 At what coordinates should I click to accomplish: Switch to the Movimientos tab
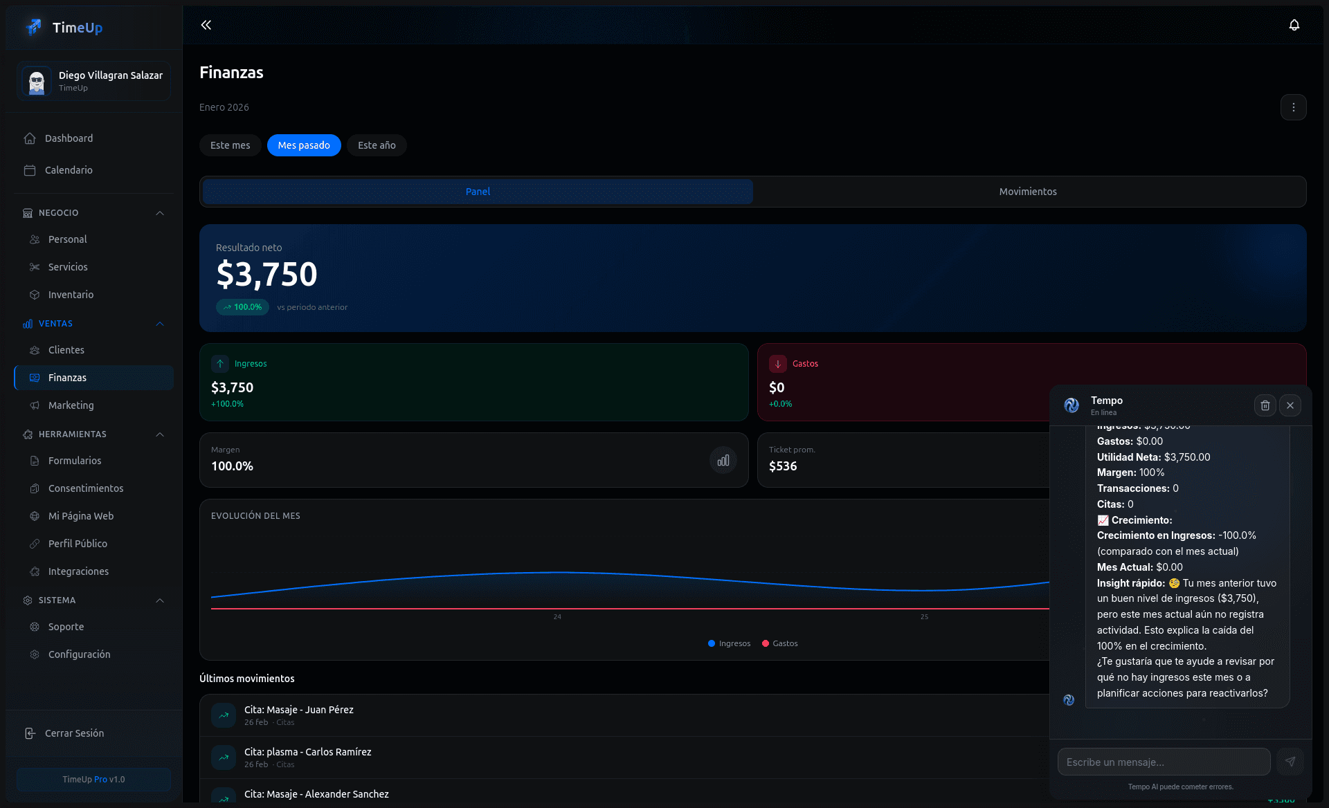[1028, 192]
